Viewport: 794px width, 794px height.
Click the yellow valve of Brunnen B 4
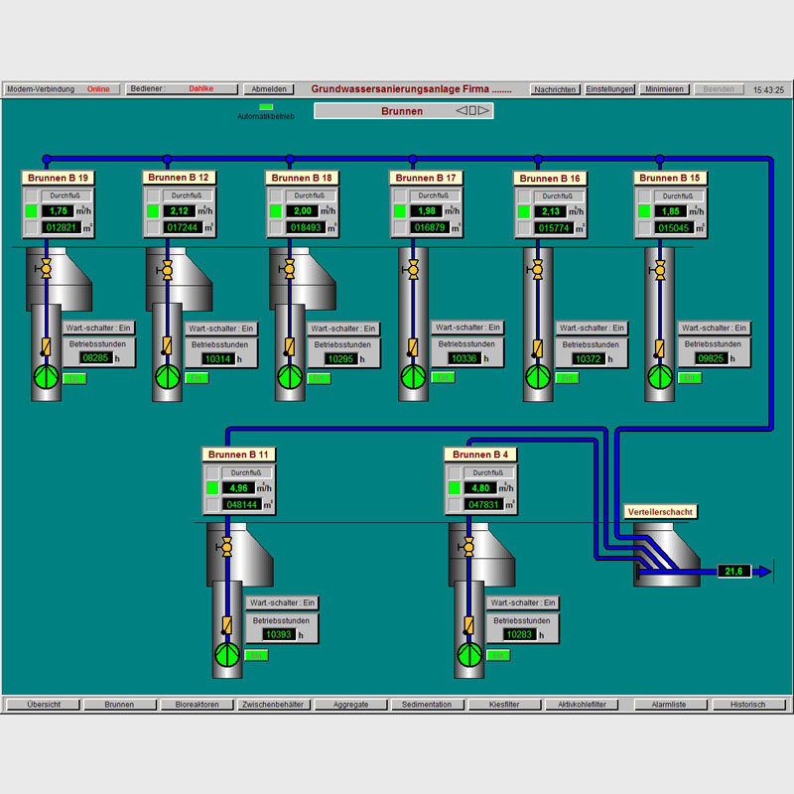tap(468, 547)
